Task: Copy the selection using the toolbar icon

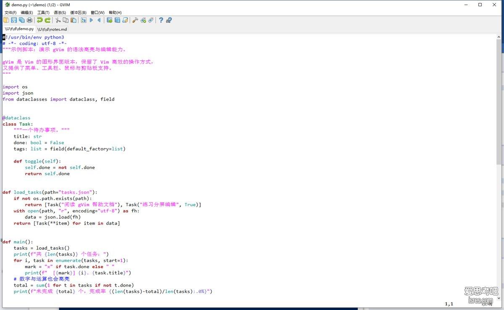Action: click(66, 20)
